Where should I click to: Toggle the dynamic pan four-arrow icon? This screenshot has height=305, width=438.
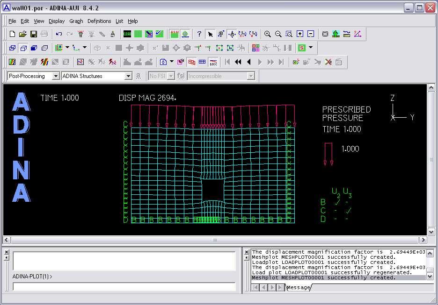[232, 34]
